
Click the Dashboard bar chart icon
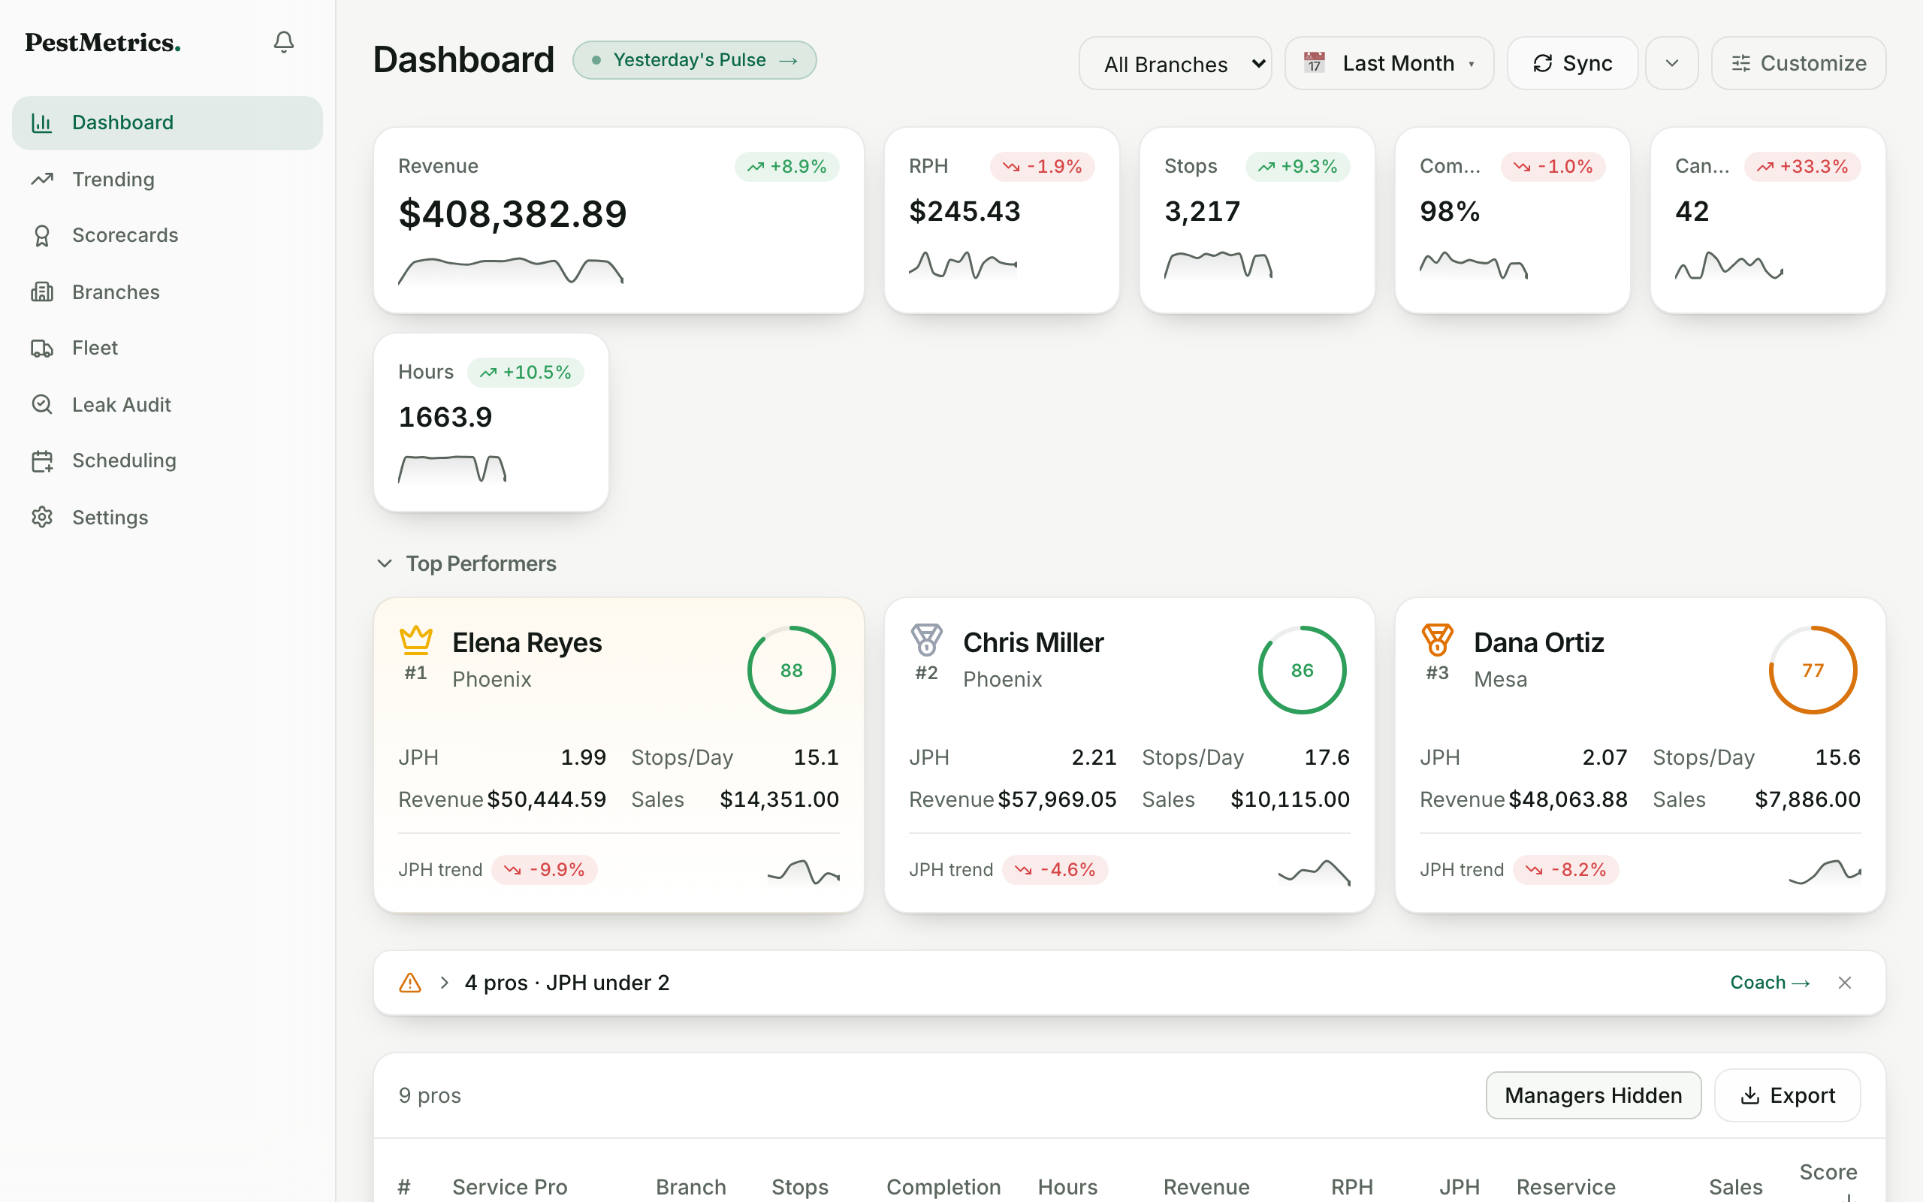pyautogui.click(x=42, y=122)
